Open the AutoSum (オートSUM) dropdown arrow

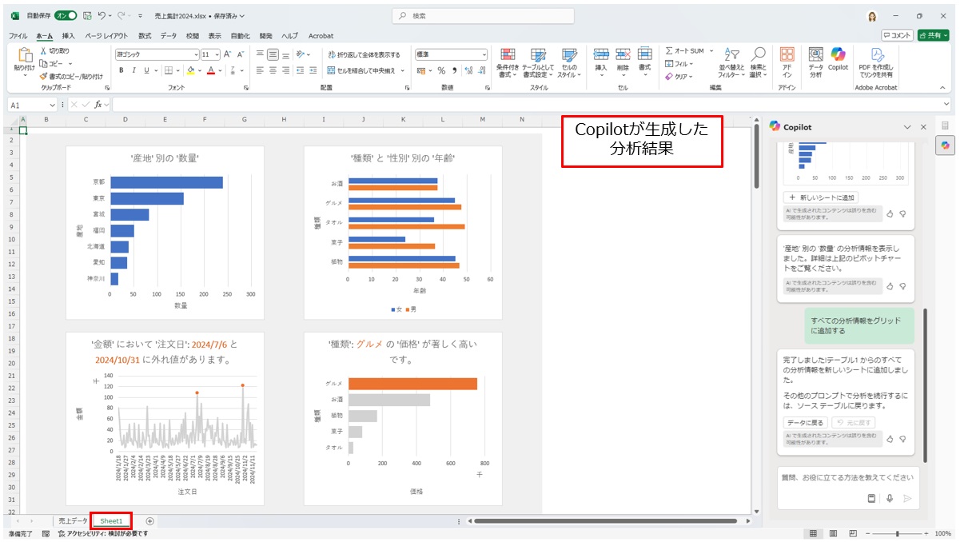711,50
